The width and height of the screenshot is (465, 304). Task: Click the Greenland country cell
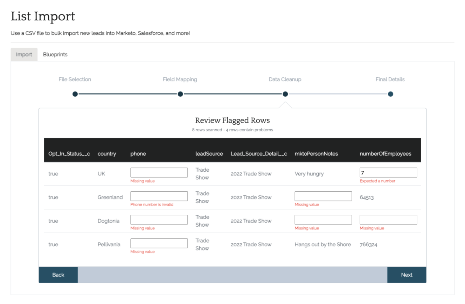[110, 197]
